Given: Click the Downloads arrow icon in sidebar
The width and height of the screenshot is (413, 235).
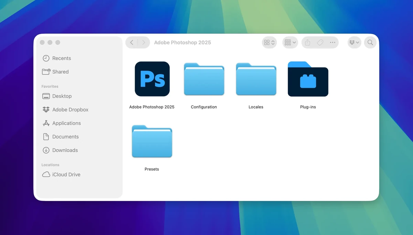Looking at the screenshot, I should pos(46,150).
